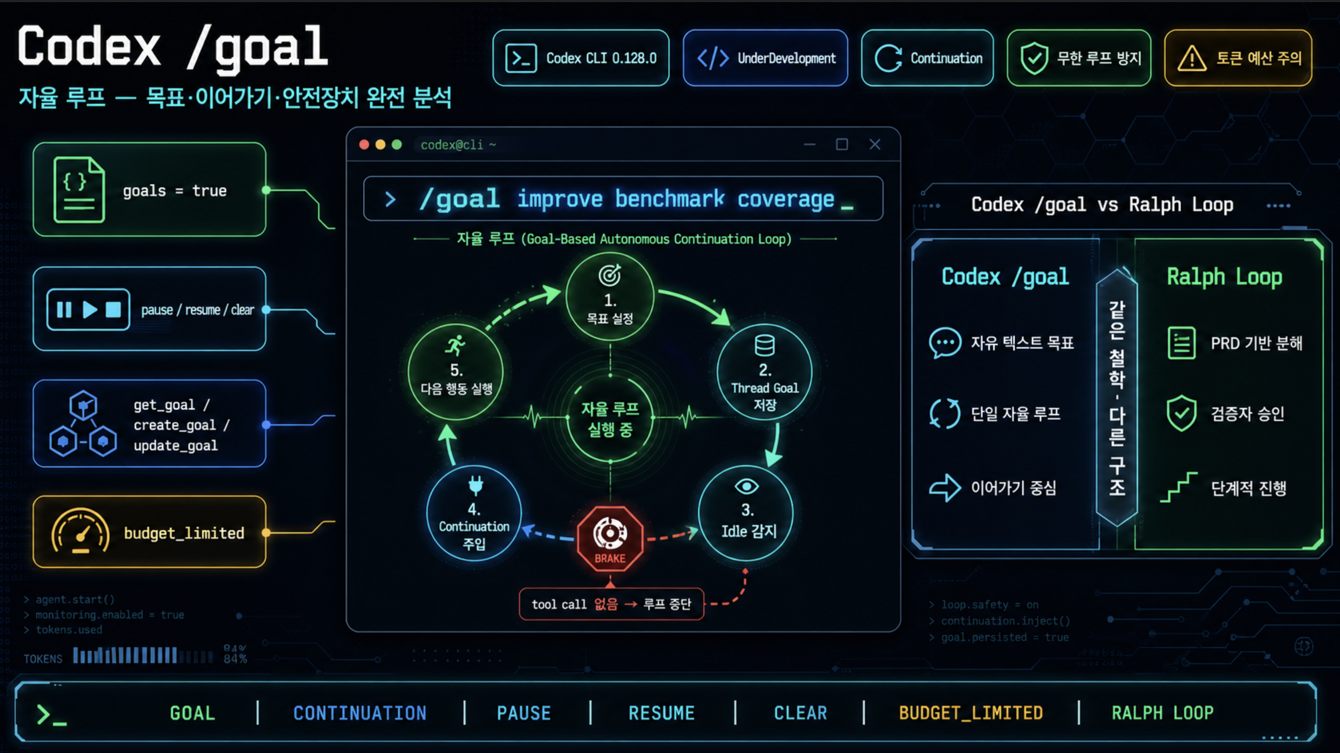Select the node graph icon beside get_goal

tap(83, 423)
